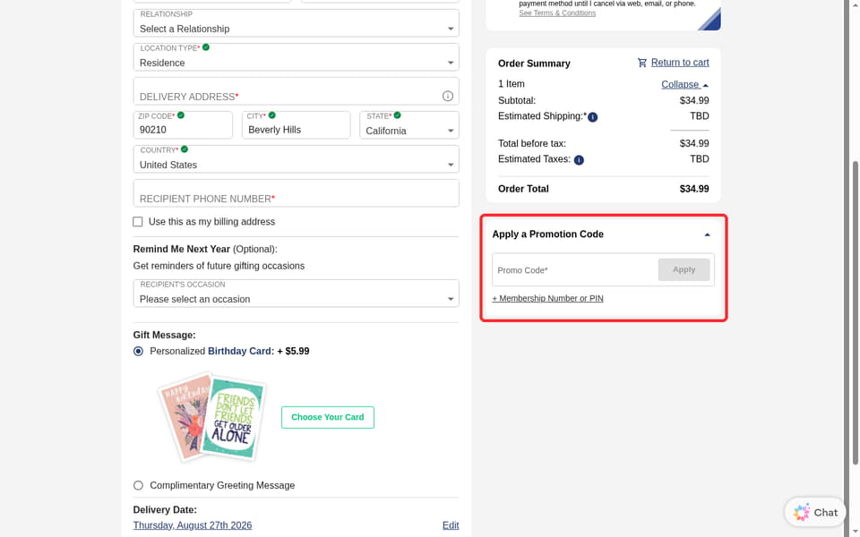Screen dimensions: 860x537
Task: Open the Country dropdown
Action: (297, 159)
